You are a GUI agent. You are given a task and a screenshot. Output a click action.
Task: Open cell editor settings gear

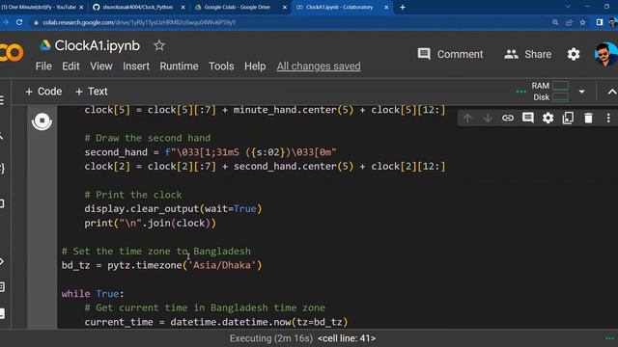tap(548, 118)
